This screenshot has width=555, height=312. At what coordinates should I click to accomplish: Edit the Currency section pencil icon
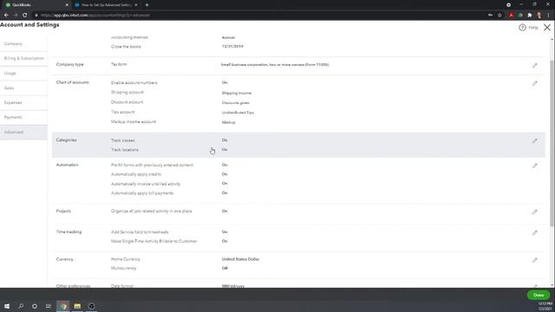[x=534, y=260]
